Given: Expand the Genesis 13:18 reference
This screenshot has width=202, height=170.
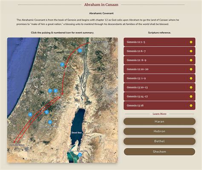Looking at the screenshot, I should tap(159, 106).
